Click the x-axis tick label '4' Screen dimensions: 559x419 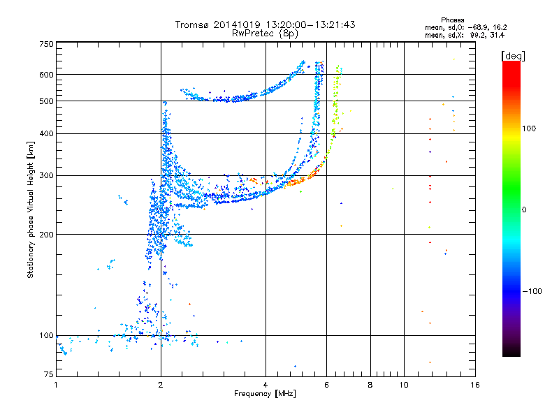click(x=266, y=385)
